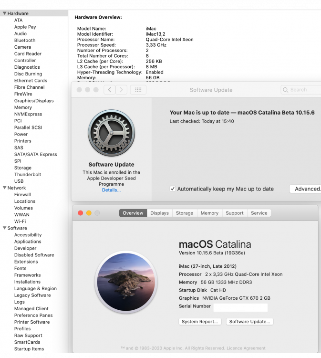The width and height of the screenshot is (321, 358).
Task: Show all preferences grid button
Action: point(138,90)
